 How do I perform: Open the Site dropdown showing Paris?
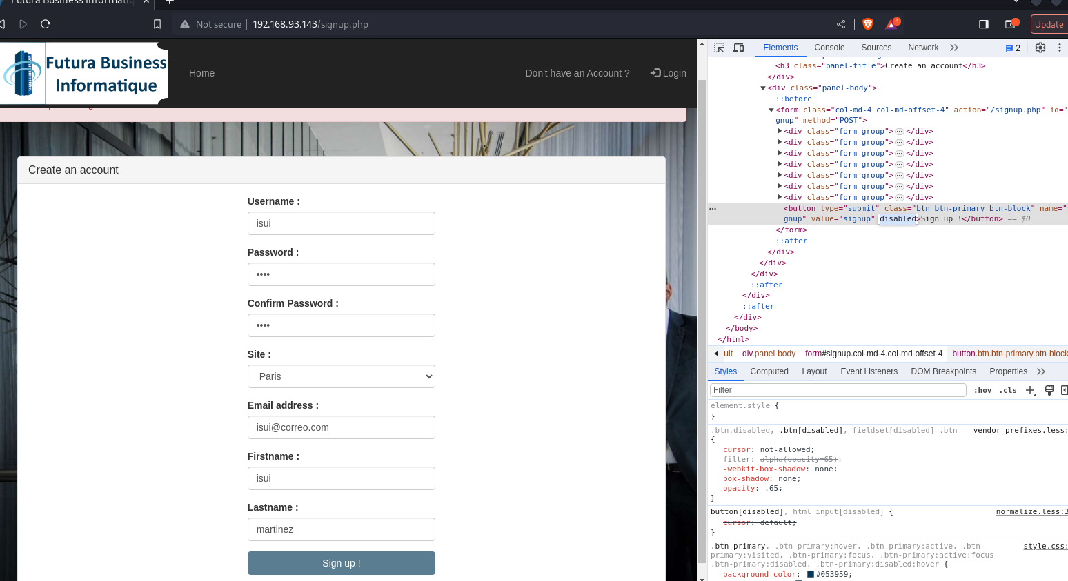click(x=341, y=376)
